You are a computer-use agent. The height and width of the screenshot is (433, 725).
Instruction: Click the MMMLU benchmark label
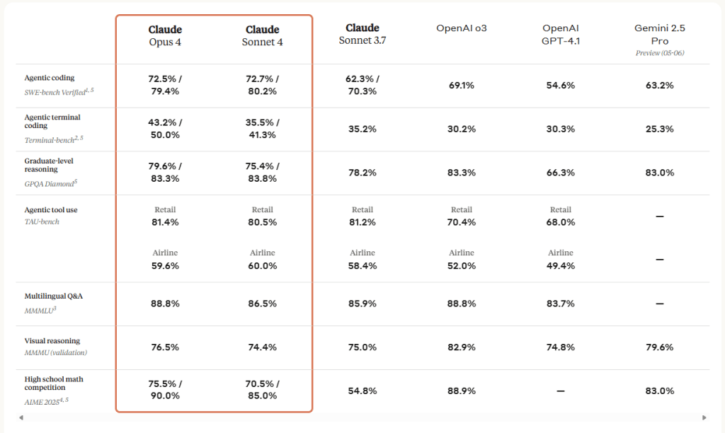pyautogui.click(x=39, y=308)
